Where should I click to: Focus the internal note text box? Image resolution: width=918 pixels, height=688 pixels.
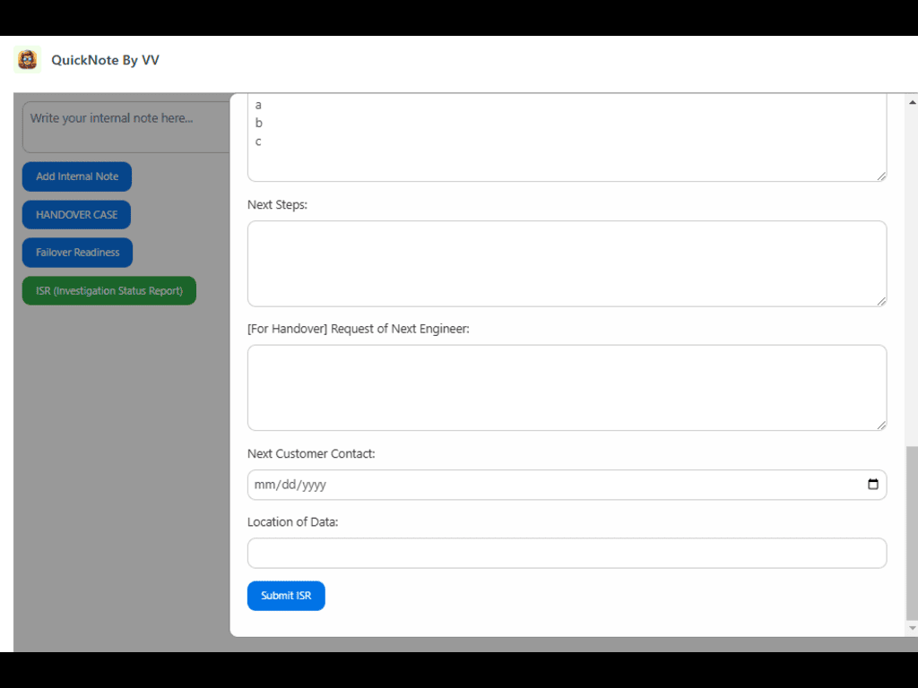(x=126, y=125)
